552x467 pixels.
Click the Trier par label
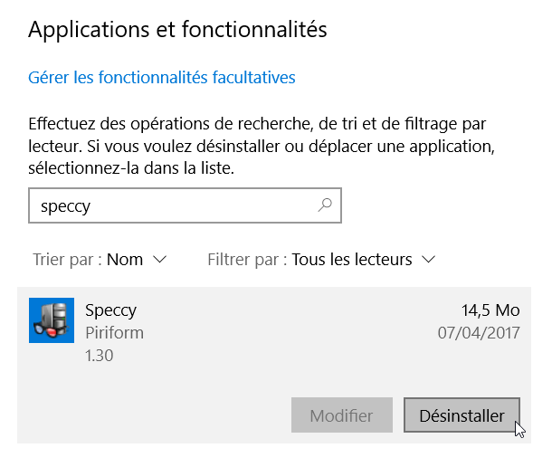click(x=67, y=260)
